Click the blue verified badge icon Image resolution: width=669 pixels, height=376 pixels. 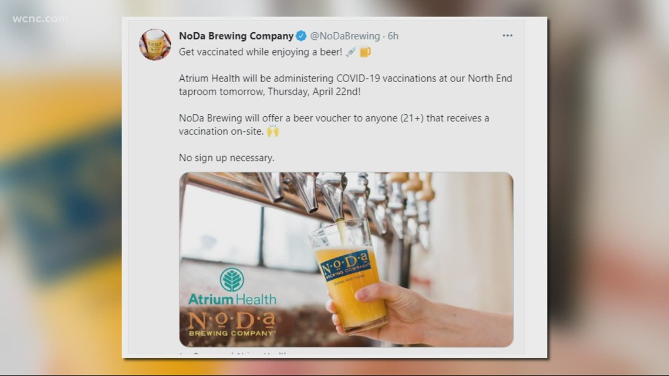click(x=301, y=36)
